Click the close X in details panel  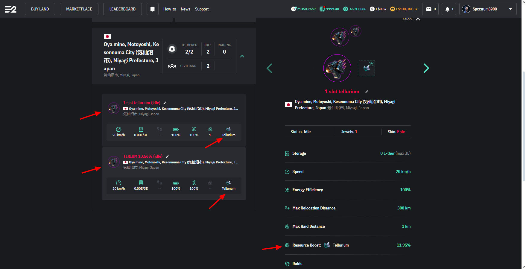tap(418, 19)
